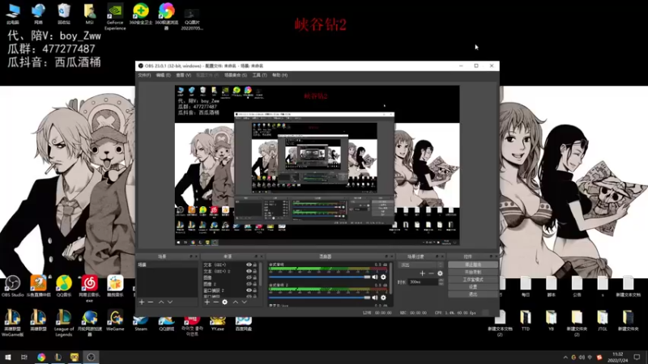Toggle visibility of 图像 source
Image resolution: width=648 pixels, height=364 pixels.
pyautogui.click(x=249, y=277)
